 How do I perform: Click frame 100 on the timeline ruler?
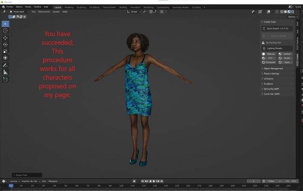click(x=122, y=186)
